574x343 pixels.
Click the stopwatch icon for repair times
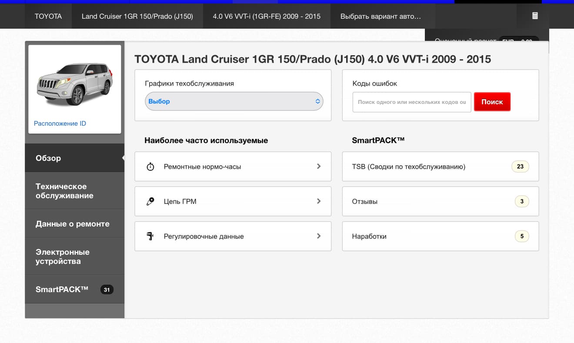point(150,167)
